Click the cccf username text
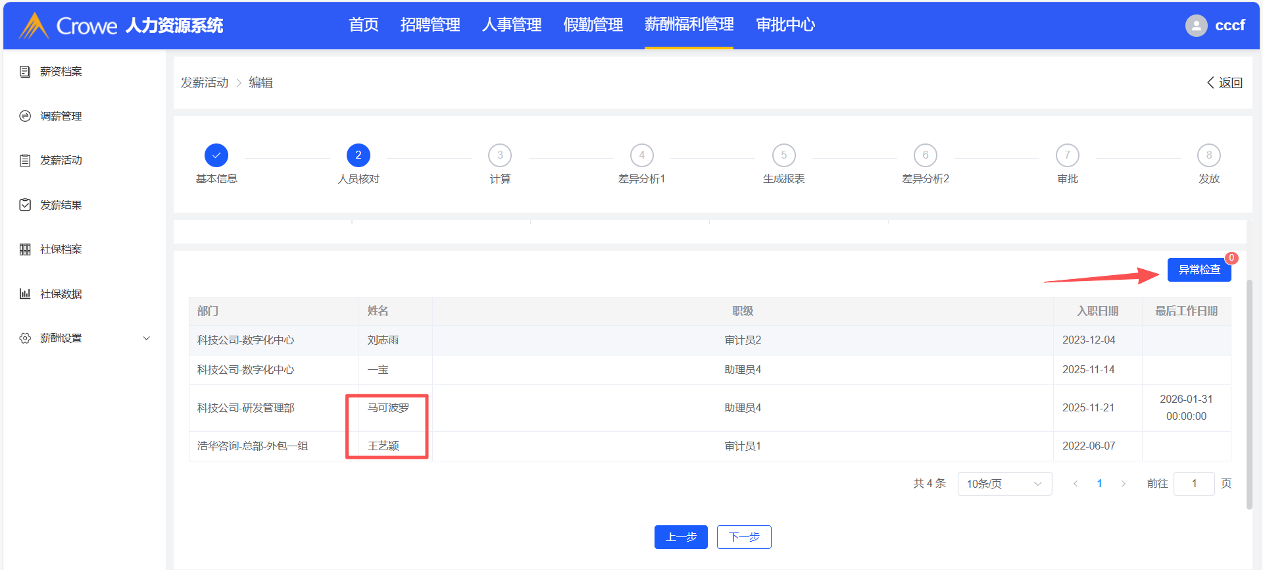 click(x=1230, y=26)
